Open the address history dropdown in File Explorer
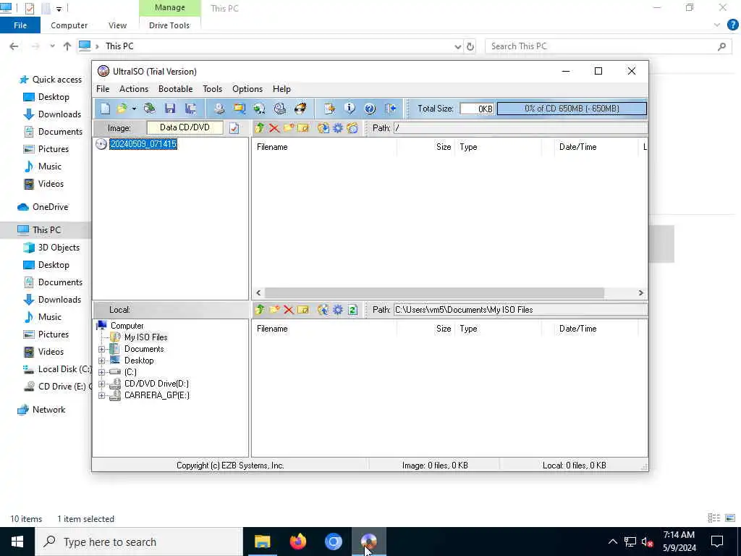This screenshot has height=556, width=741. click(457, 47)
